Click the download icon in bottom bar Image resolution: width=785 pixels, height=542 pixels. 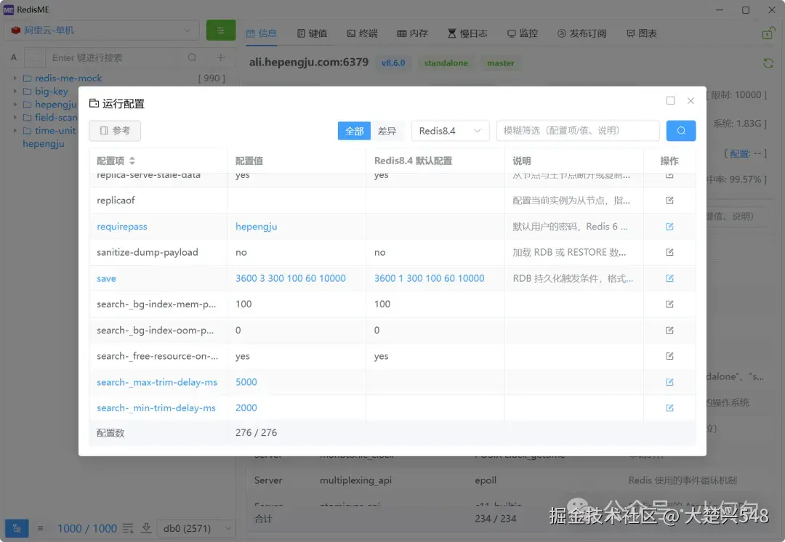[146, 528]
